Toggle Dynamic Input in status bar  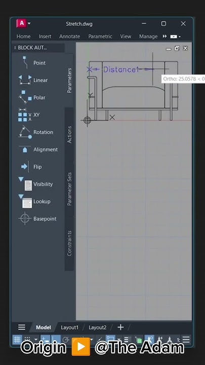[45, 340]
